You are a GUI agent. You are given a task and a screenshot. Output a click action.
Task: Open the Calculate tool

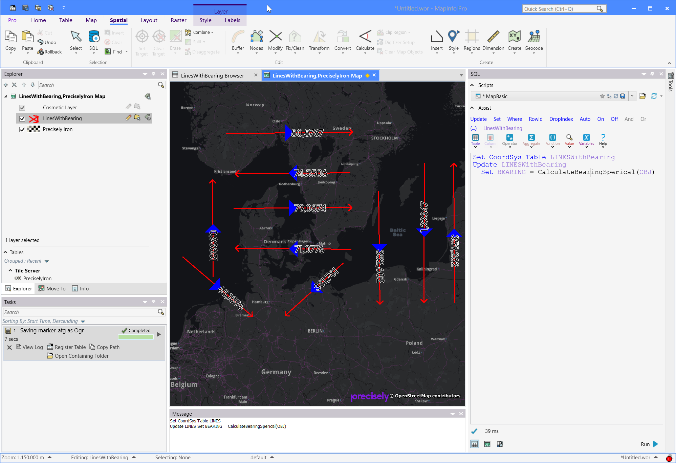point(365,41)
